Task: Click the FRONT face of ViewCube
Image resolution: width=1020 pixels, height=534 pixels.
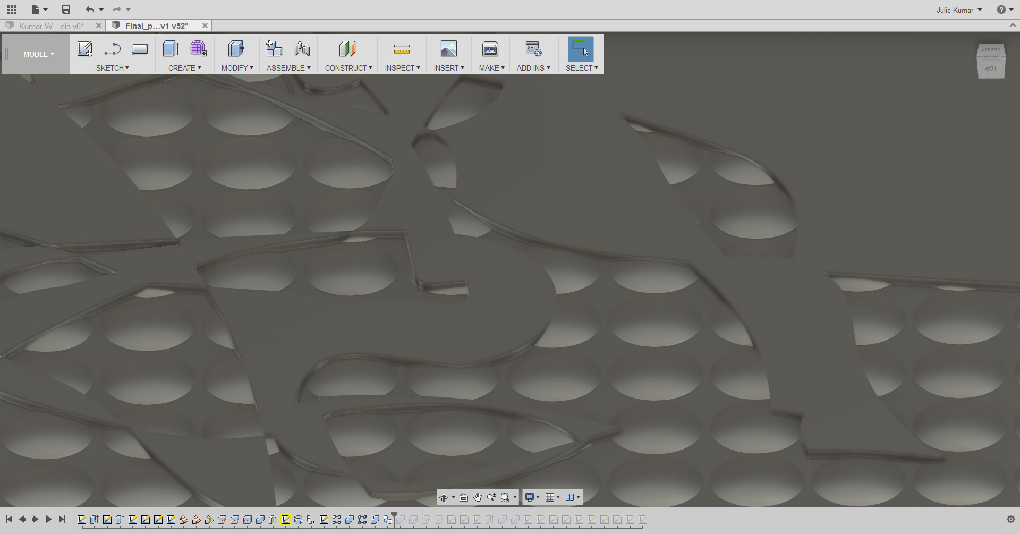Action: pyautogui.click(x=991, y=49)
